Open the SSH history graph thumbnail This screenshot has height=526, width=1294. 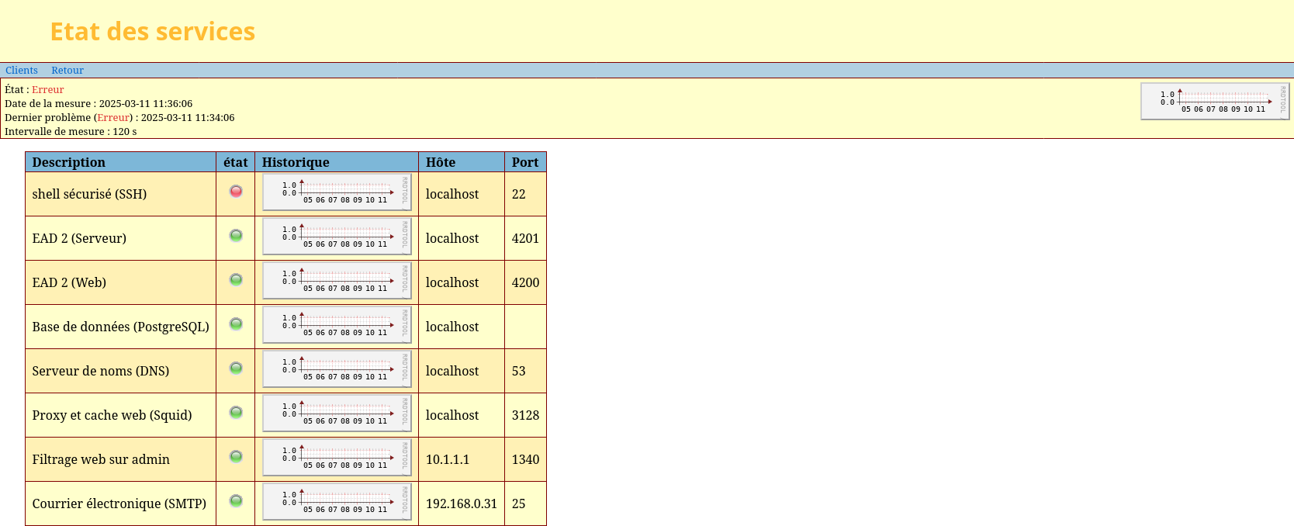pyautogui.click(x=337, y=192)
